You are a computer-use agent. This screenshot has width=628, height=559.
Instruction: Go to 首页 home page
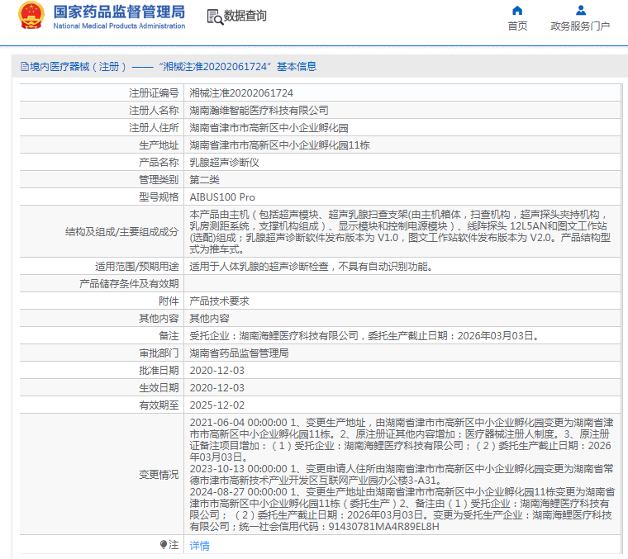point(517,26)
